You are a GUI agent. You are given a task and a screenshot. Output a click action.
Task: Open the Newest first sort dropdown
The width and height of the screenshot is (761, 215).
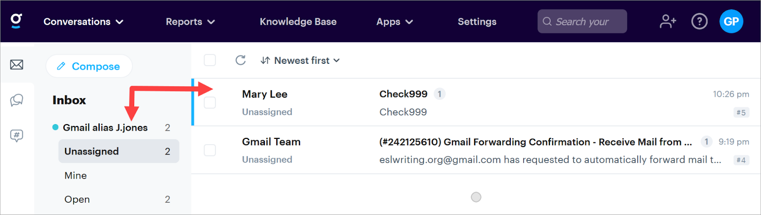[300, 60]
